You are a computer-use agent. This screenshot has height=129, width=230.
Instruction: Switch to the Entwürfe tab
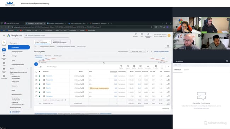[48, 56]
